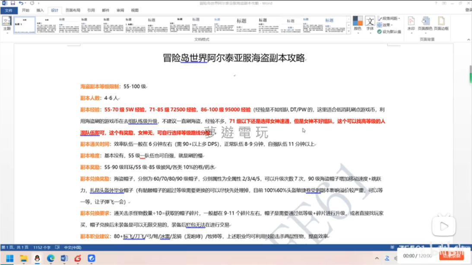Image resolution: width=472 pixels, height=265 pixels.
Task: Click the Save icon in quick access toolbar
Action: (x=12, y=3)
